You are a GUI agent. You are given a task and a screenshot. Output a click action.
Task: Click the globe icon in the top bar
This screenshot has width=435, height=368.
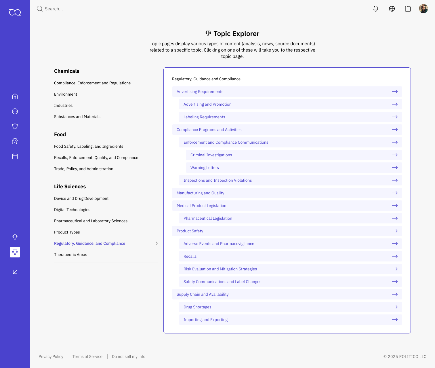click(x=392, y=9)
